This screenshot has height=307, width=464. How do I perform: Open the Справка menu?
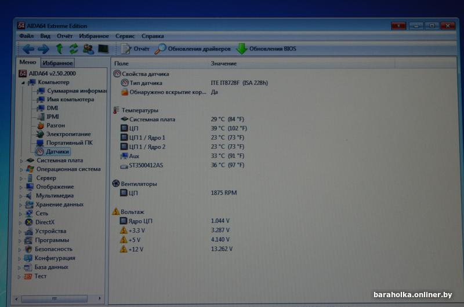tap(153, 36)
